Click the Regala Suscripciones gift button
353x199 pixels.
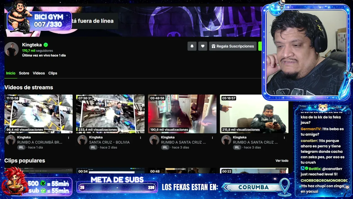233,46
